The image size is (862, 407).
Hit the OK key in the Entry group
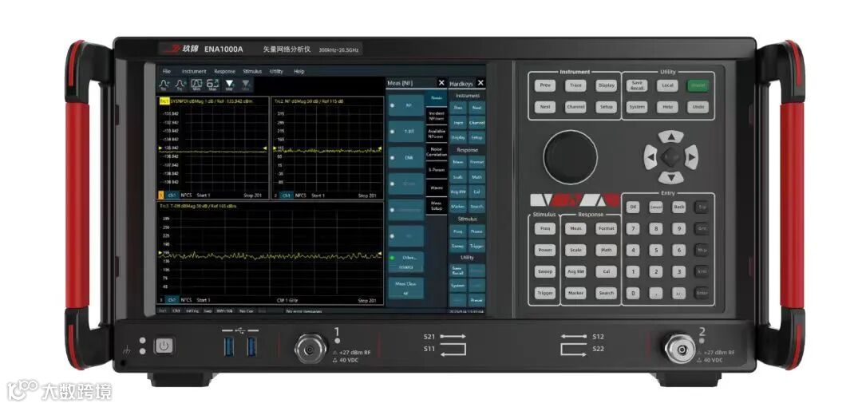click(x=633, y=207)
